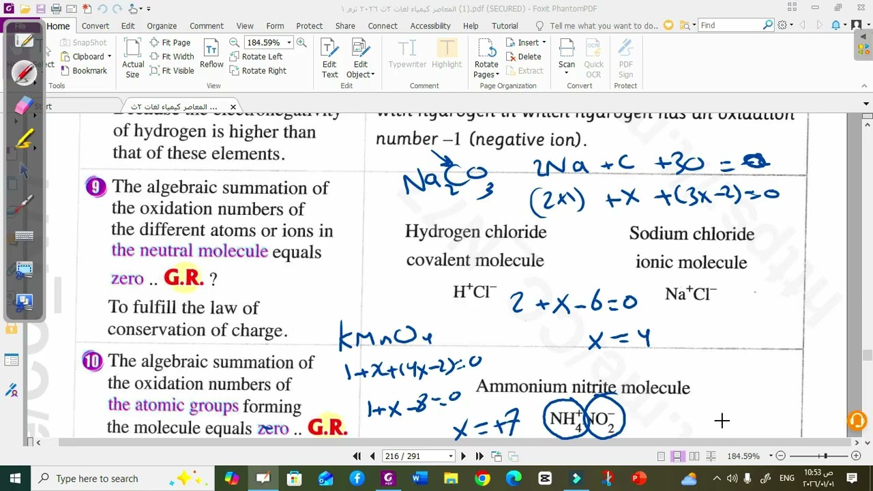Select Edit Text tool
Viewport: 873px width, 491px height.
pos(329,59)
